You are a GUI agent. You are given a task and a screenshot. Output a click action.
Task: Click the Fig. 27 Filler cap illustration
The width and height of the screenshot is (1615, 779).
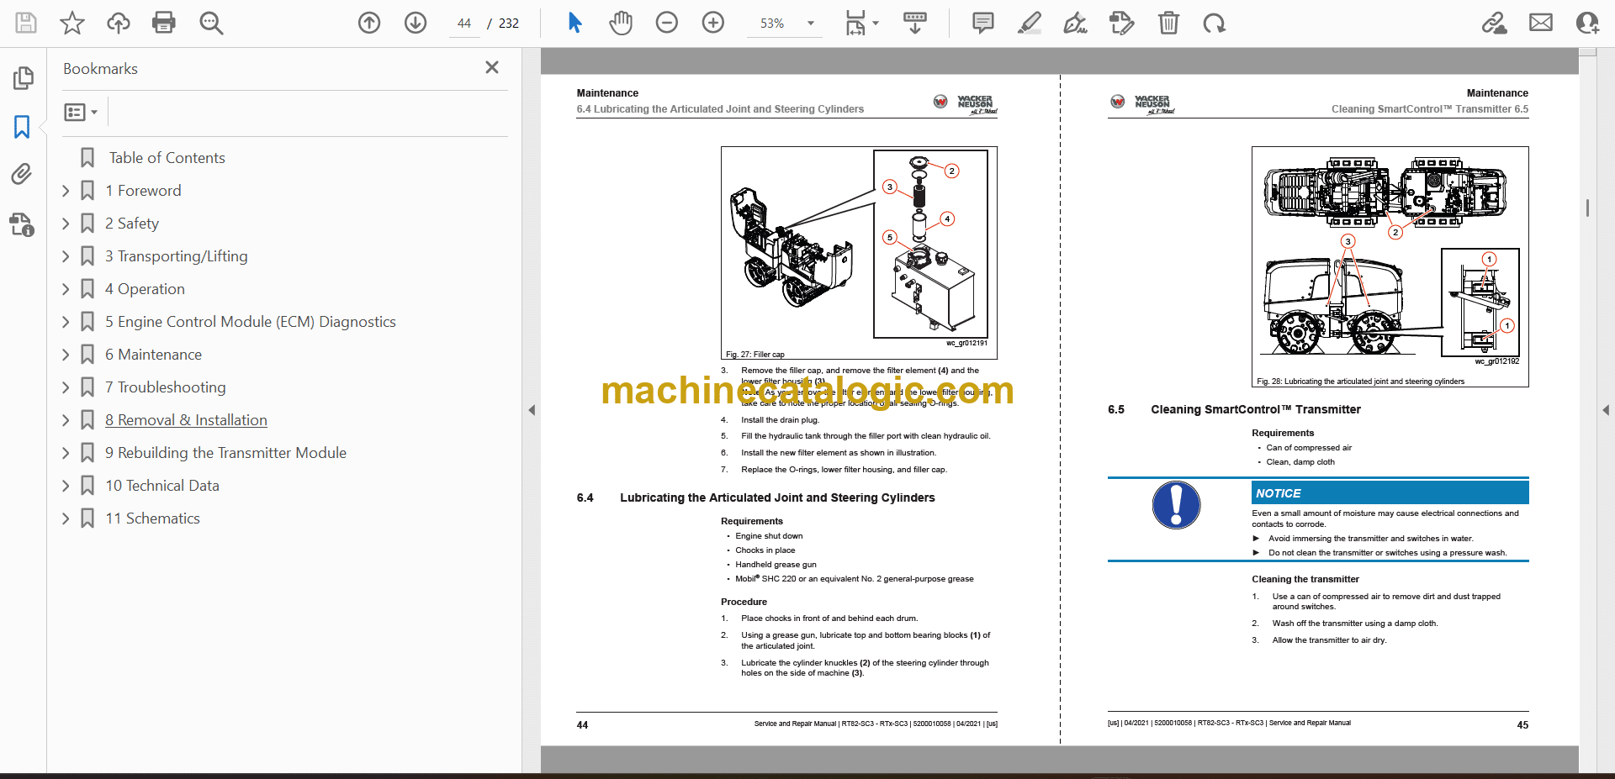[x=859, y=252]
